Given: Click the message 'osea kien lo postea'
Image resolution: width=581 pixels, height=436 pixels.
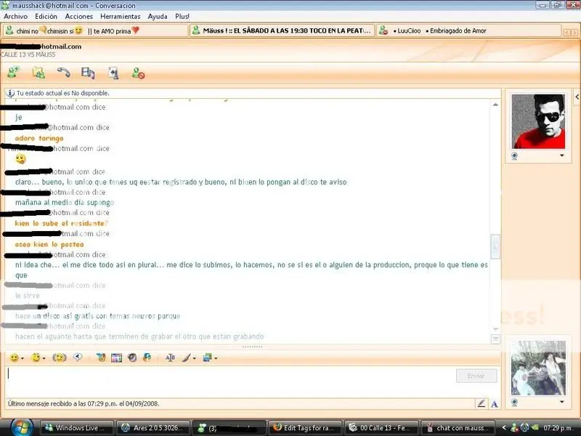Looking at the screenshot, I should pyautogui.click(x=49, y=244).
